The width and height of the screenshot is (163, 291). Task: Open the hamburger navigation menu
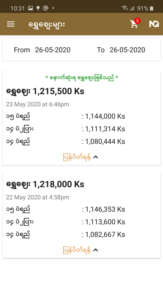tap(11, 24)
